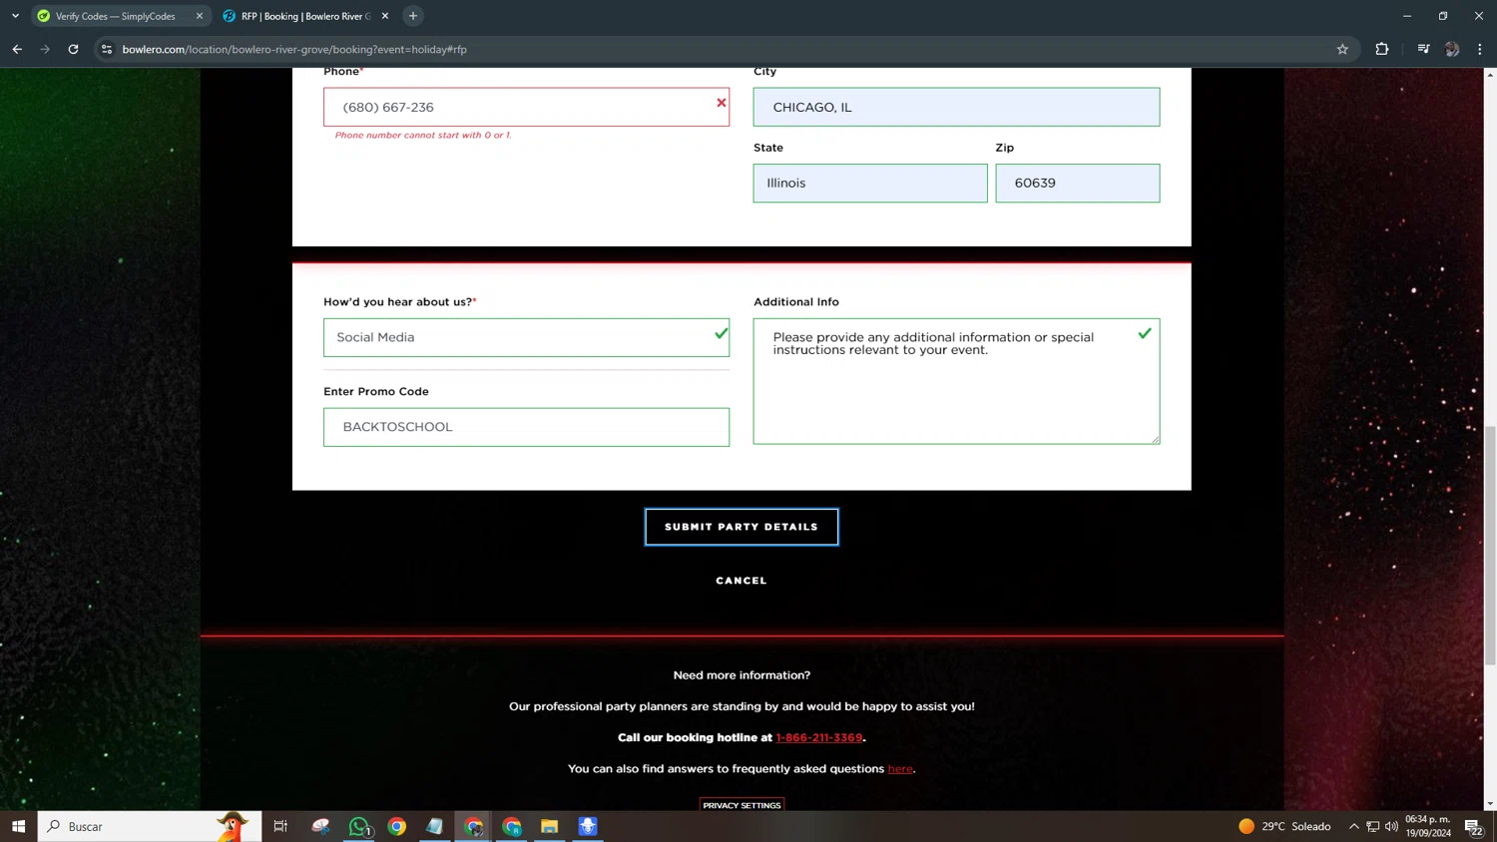Reload the Bowlero booking page
The width and height of the screenshot is (1497, 842).
tap(73, 49)
